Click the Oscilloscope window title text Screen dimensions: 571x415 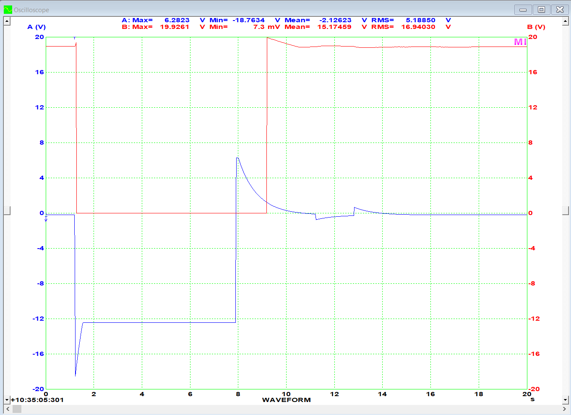pos(31,10)
